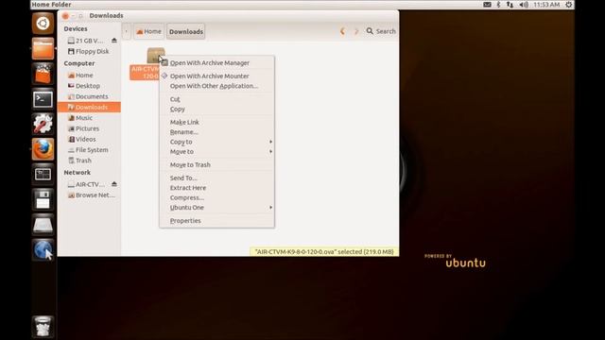Select the 21 GB volume in sidebar
This screenshot has height=340, width=605.
[86, 41]
